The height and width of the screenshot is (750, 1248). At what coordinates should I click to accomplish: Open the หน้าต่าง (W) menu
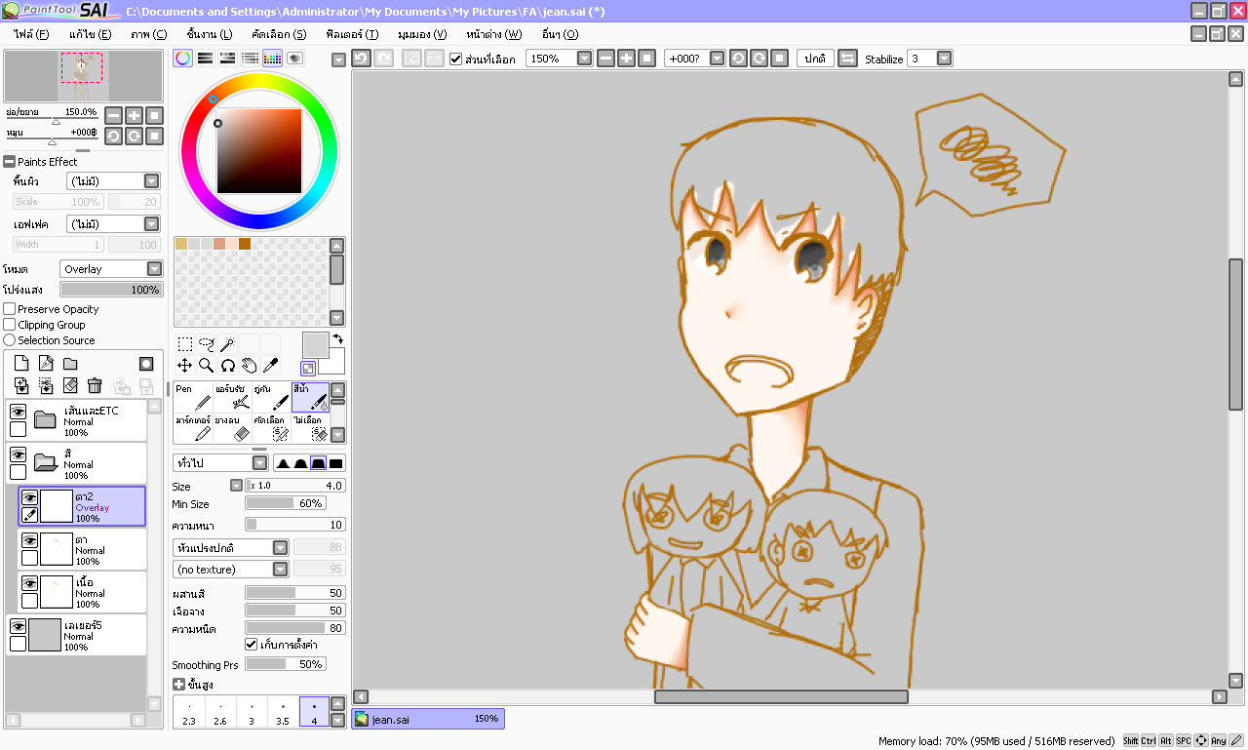[494, 34]
